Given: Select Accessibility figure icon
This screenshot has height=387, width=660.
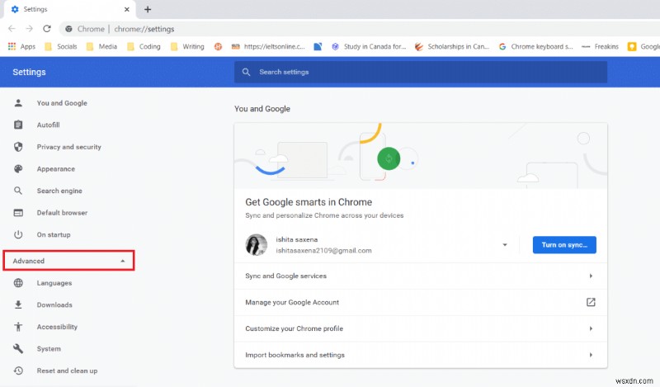Looking at the screenshot, I should pos(18,327).
